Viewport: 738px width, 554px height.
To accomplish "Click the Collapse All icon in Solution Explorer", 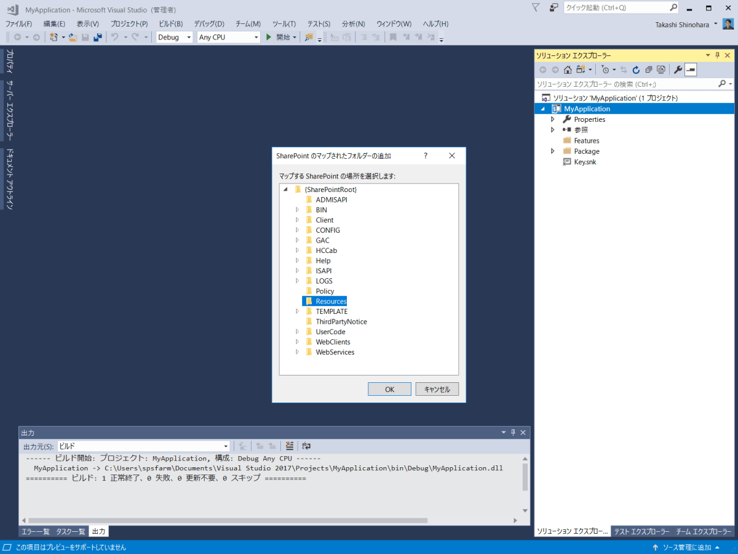I will [649, 70].
